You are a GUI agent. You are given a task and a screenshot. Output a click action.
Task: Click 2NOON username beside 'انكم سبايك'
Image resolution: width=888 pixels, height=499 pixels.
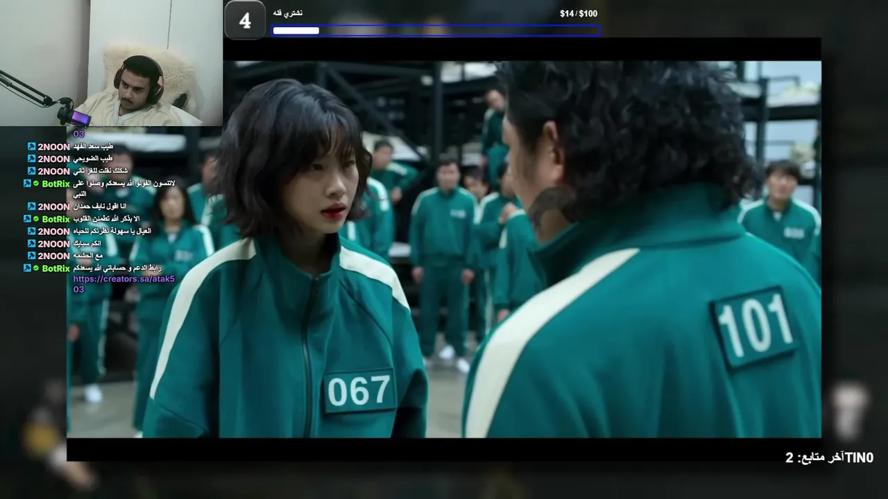click(53, 244)
